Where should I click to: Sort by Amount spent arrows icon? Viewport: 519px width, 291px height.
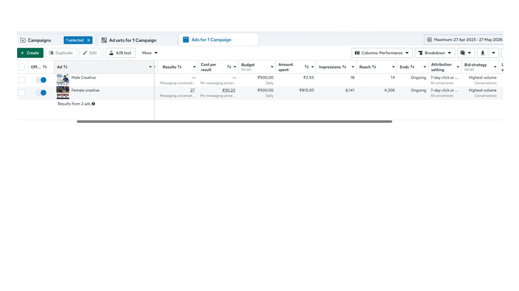click(x=307, y=67)
